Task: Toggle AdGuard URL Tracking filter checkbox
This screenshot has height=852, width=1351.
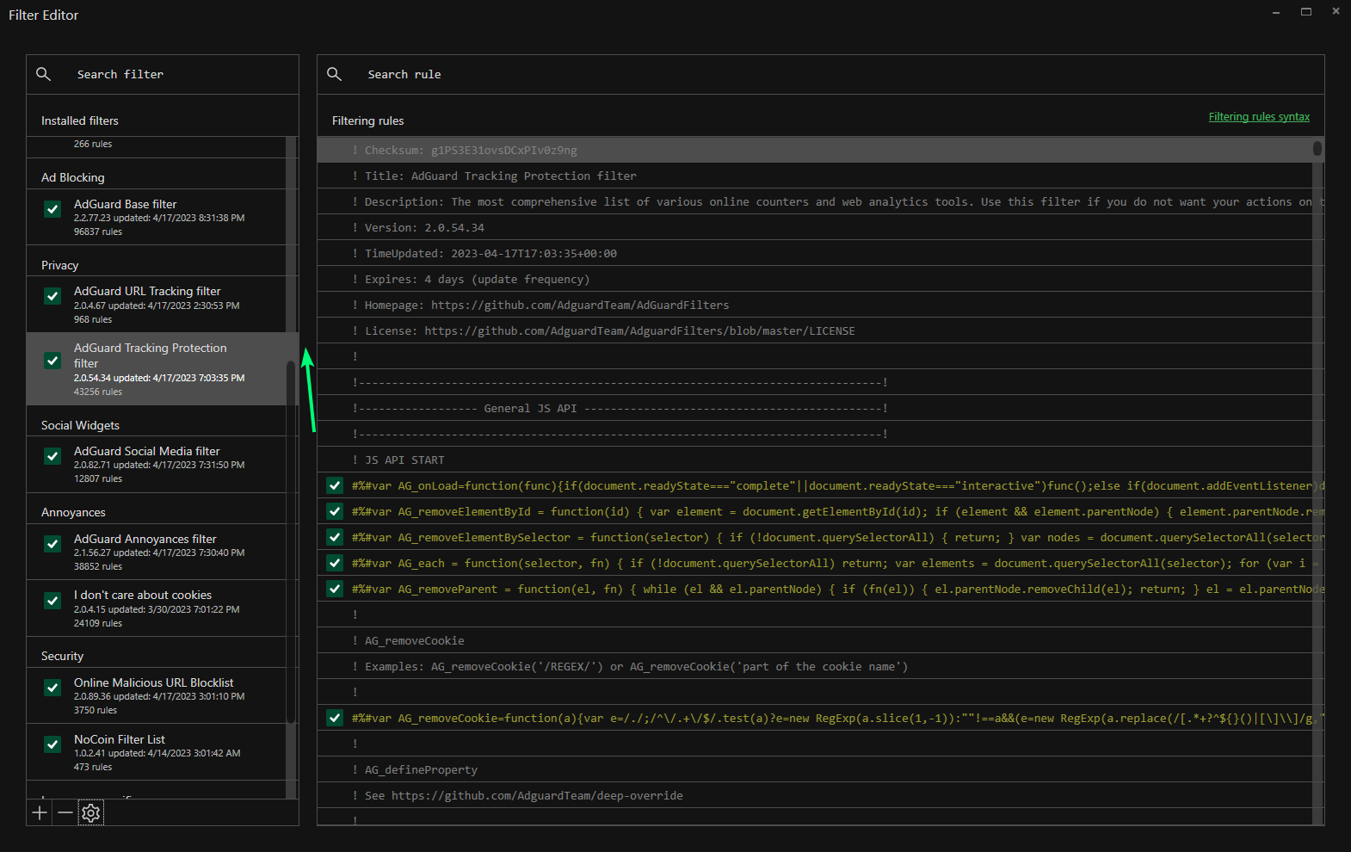Action: (52, 296)
